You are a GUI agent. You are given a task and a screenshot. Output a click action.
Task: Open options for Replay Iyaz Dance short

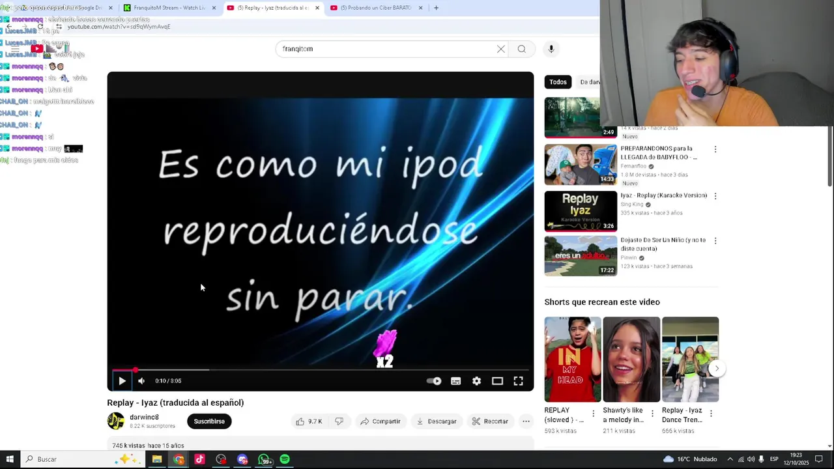pyautogui.click(x=711, y=414)
